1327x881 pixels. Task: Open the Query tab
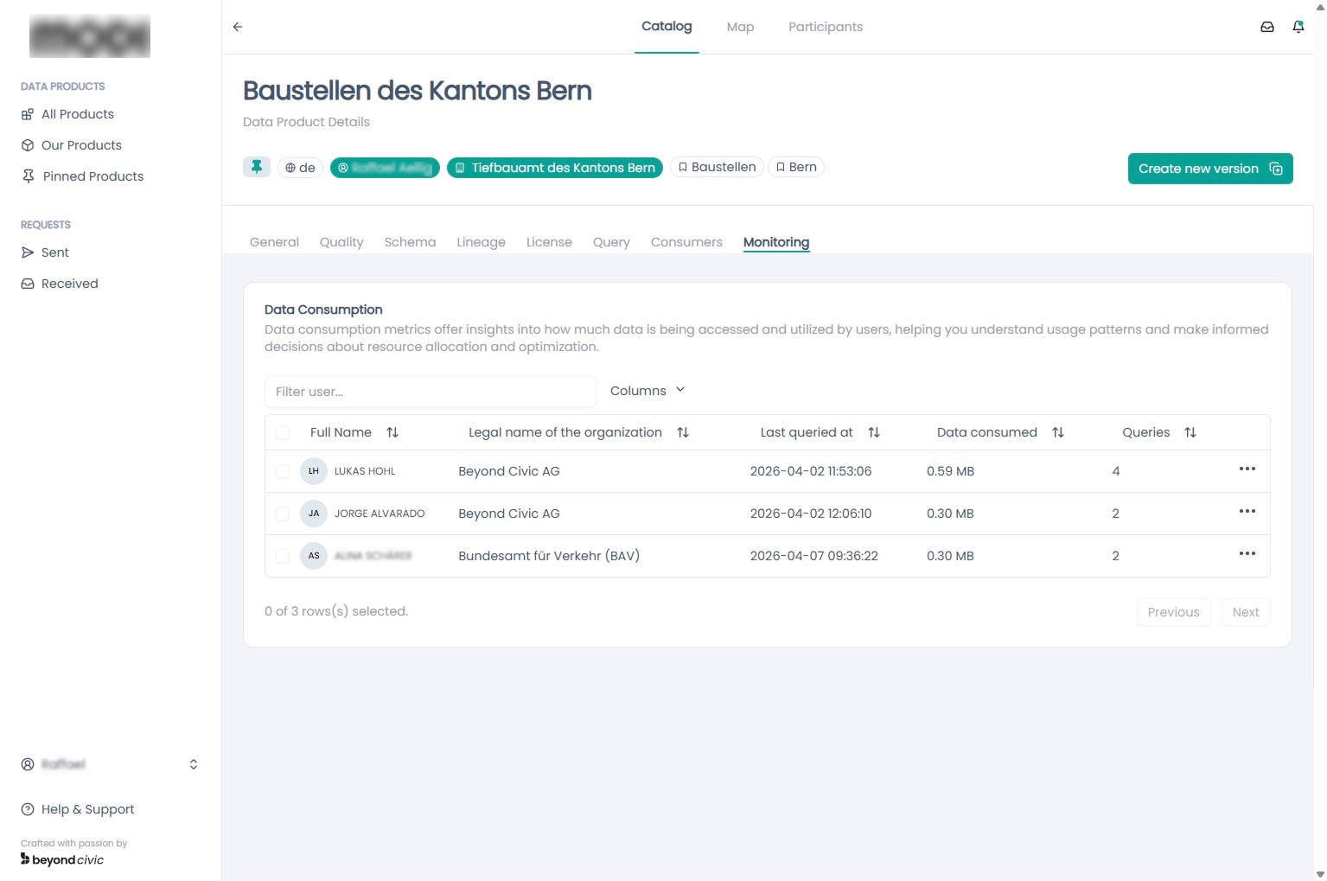tap(611, 242)
